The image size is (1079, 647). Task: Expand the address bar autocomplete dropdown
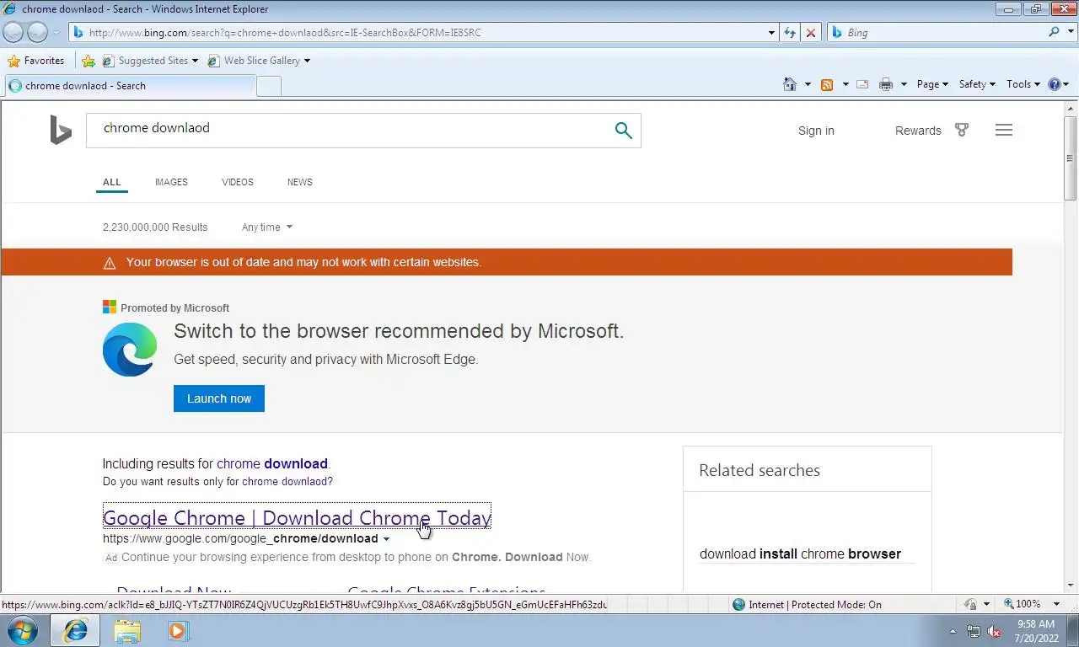click(x=771, y=33)
